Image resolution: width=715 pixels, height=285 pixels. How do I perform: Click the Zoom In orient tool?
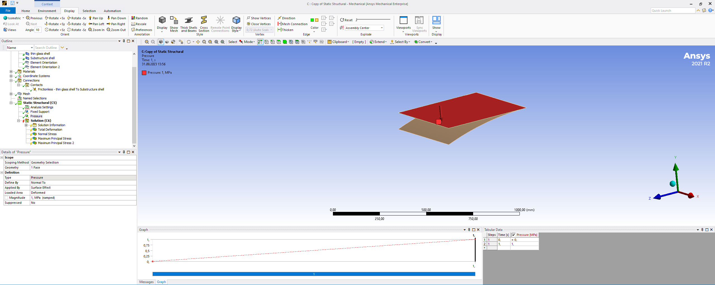click(96, 30)
